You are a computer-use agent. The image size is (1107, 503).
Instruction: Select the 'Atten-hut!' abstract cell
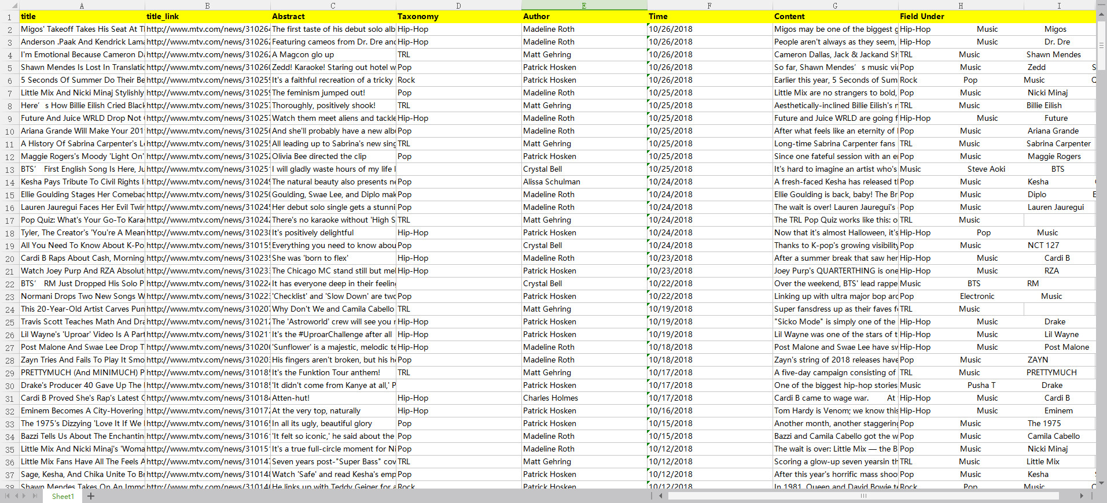pos(333,398)
